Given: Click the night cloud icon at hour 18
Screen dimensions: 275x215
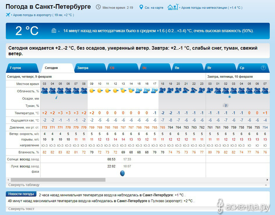Looking at the screenshot, I should pos(162,91).
